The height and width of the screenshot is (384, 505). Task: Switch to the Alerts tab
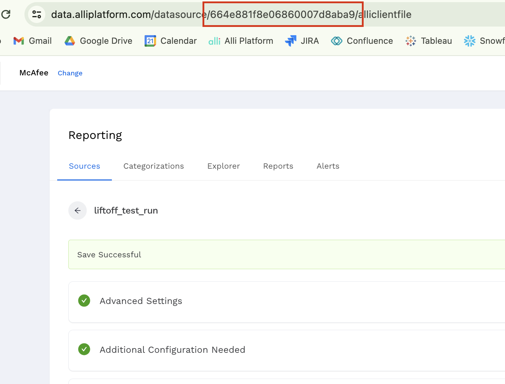[328, 166]
